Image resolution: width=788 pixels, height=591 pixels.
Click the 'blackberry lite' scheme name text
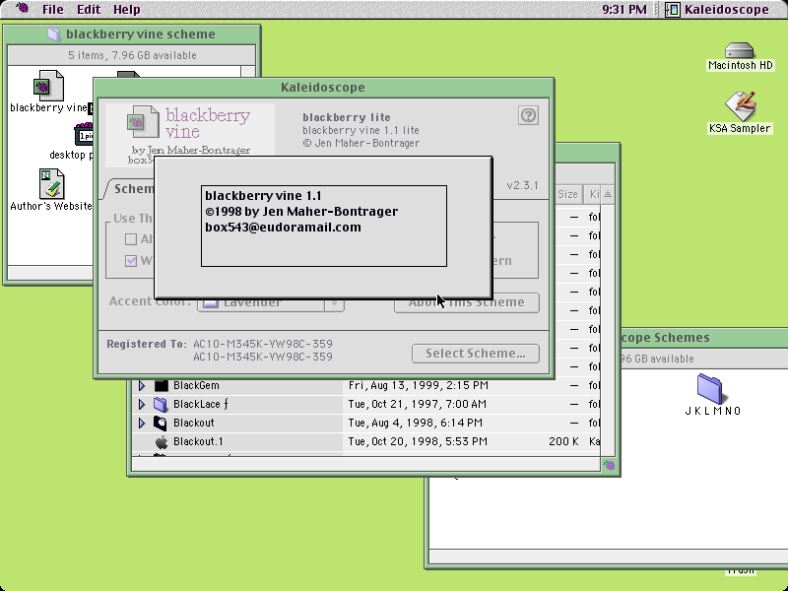point(347,117)
